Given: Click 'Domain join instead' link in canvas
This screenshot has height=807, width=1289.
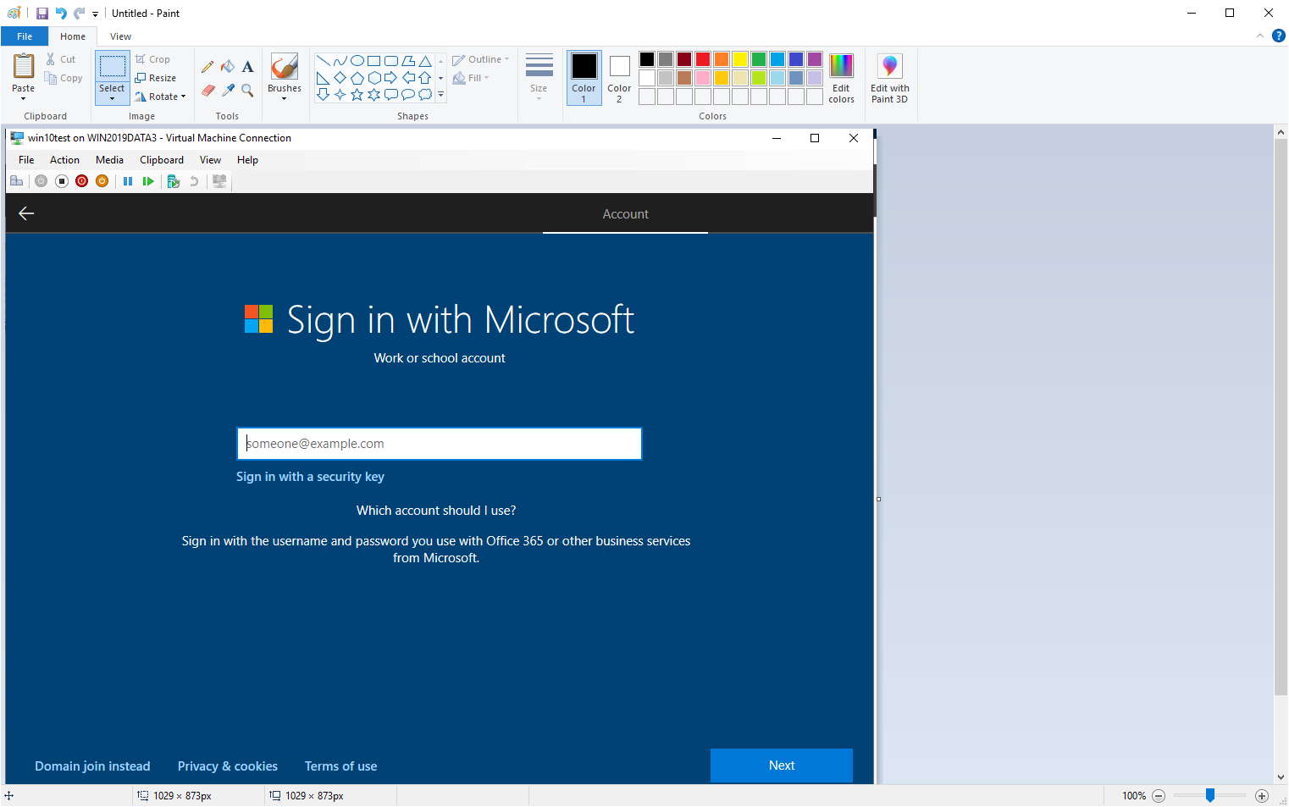Looking at the screenshot, I should (x=92, y=766).
